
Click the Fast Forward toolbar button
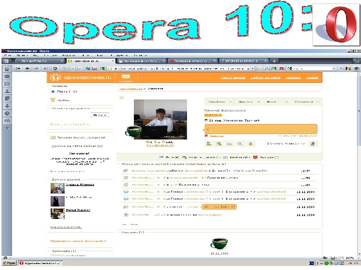[45, 68]
